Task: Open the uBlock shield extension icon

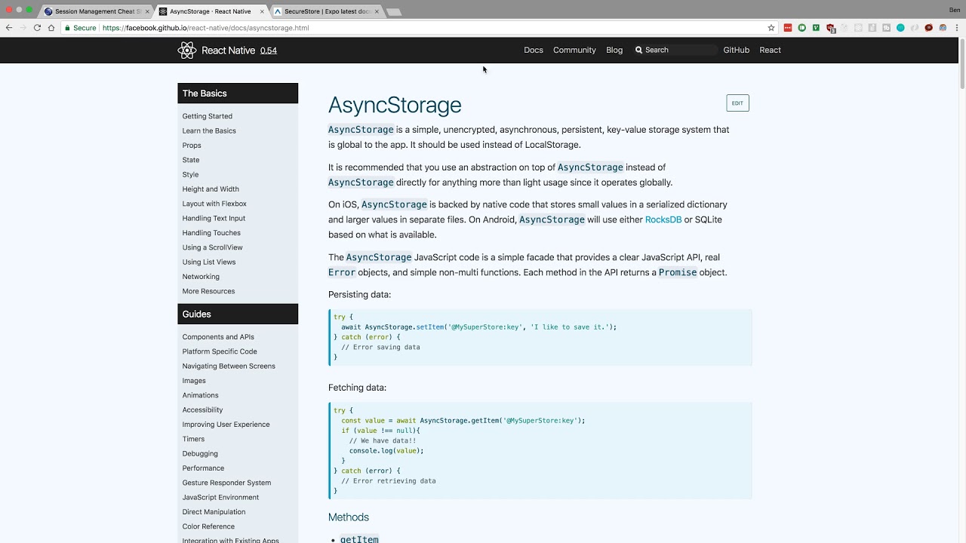Action: coord(831,28)
